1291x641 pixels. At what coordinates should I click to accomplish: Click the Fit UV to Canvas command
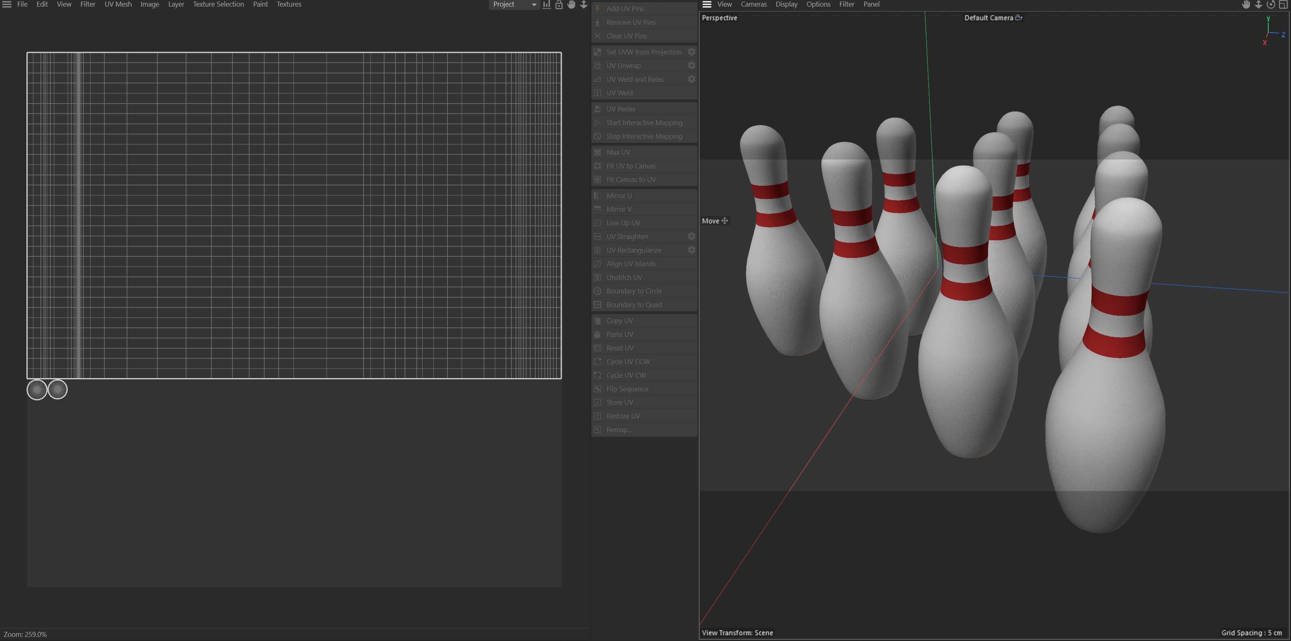coord(631,166)
